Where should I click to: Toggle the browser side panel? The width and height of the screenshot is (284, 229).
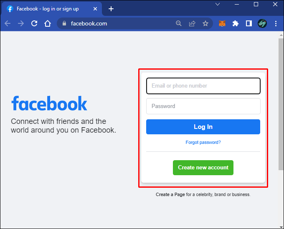249,23
